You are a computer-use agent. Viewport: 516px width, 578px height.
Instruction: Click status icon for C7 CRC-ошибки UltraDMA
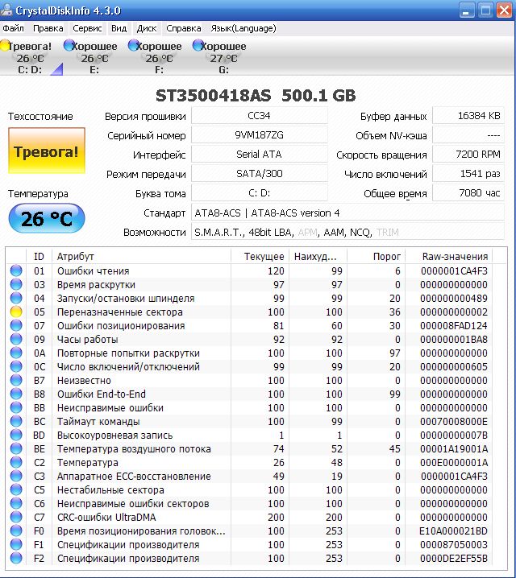pos(16,517)
